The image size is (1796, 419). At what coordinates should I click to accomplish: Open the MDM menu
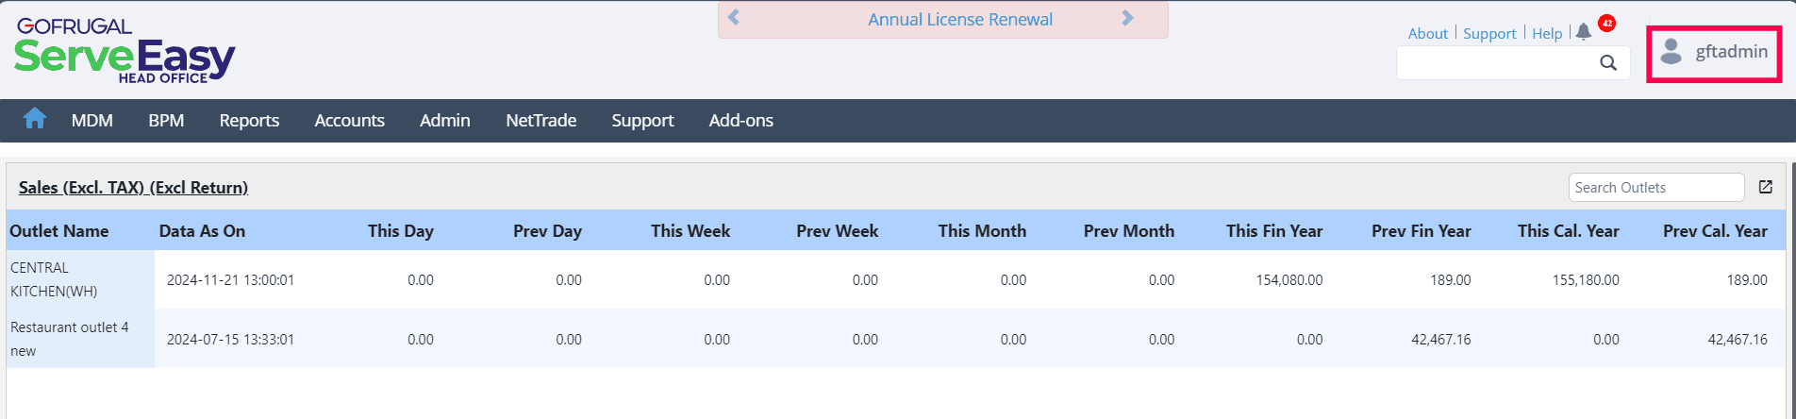tap(92, 121)
